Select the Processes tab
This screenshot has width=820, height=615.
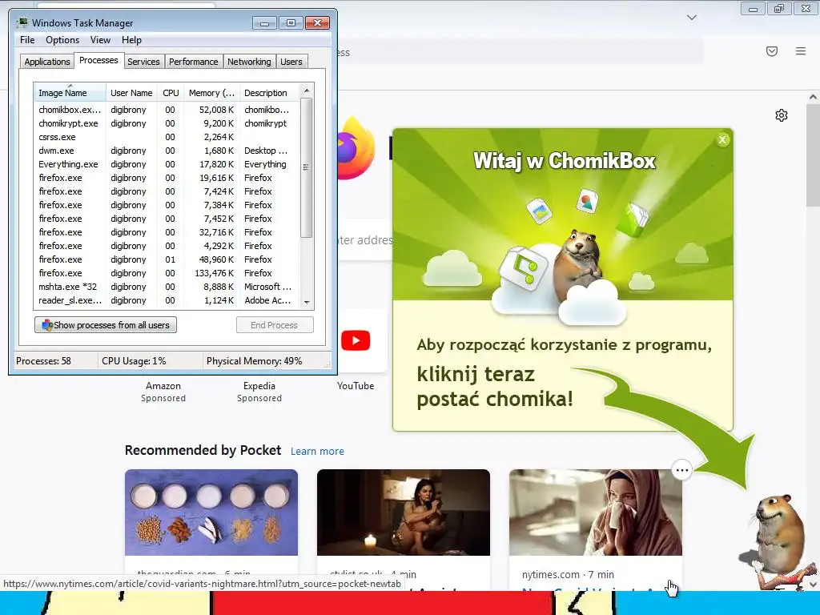click(x=98, y=60)
